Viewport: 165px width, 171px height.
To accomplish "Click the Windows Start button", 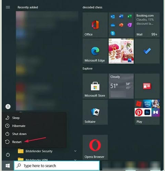I will coord(7,166).
